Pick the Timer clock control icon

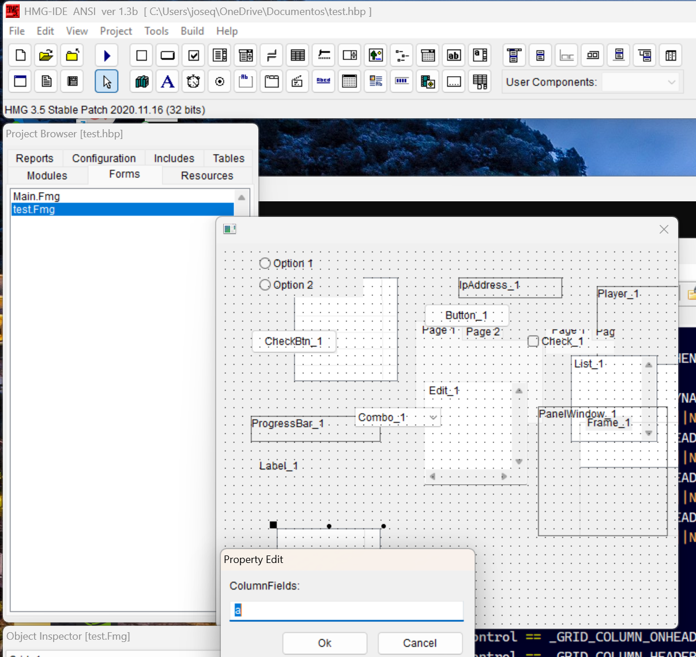[193, 81]
